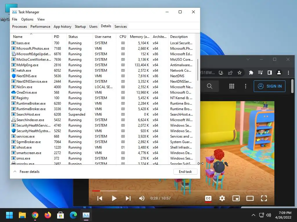This screenshot has width=297, height=222.
Task: Click the install app icon in address bar
Action: tap(221, 73)
